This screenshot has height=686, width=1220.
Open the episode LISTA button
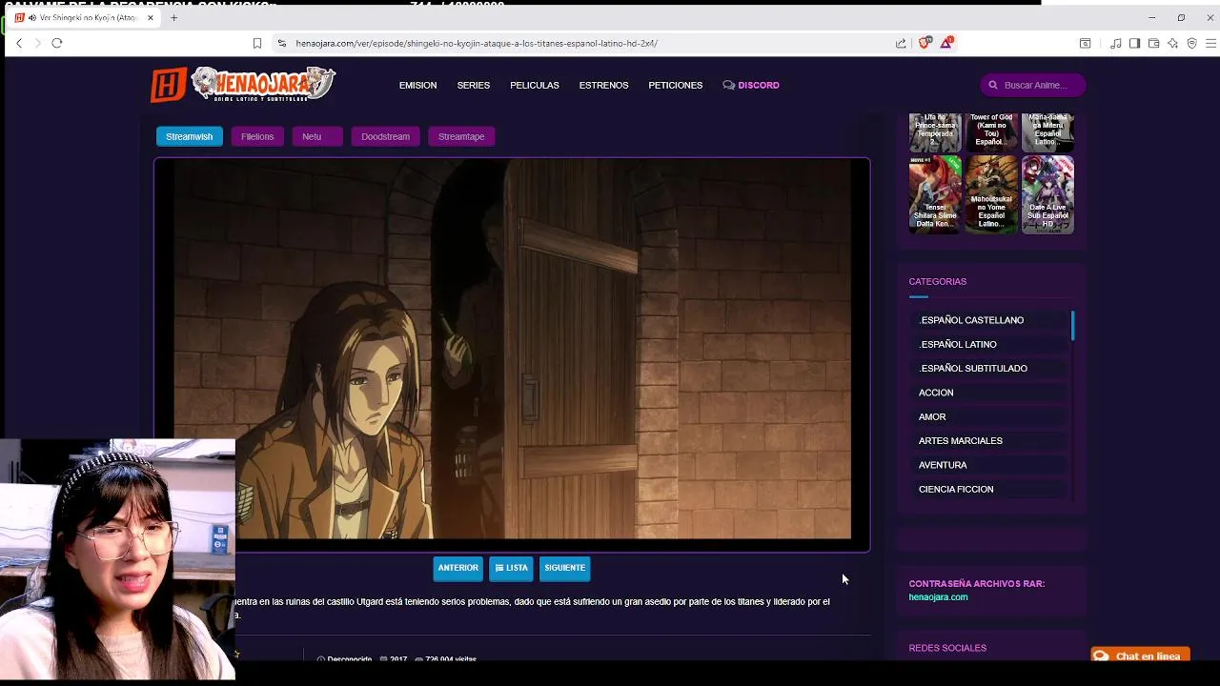[511, 568]
